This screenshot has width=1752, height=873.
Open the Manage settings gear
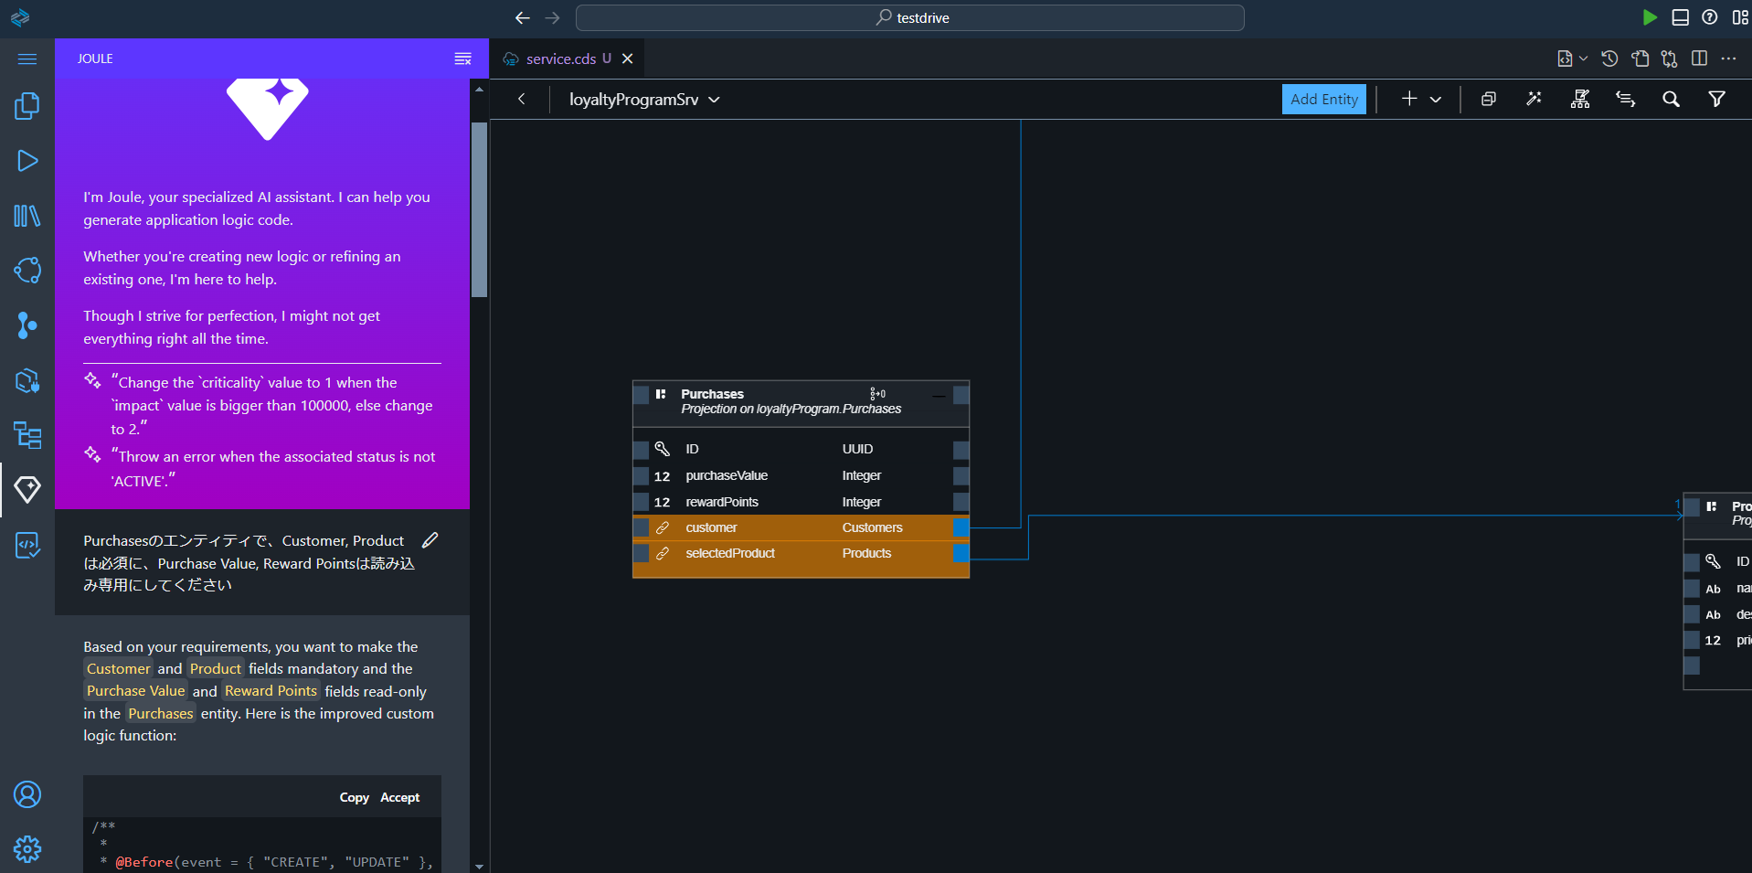point(27,849)
